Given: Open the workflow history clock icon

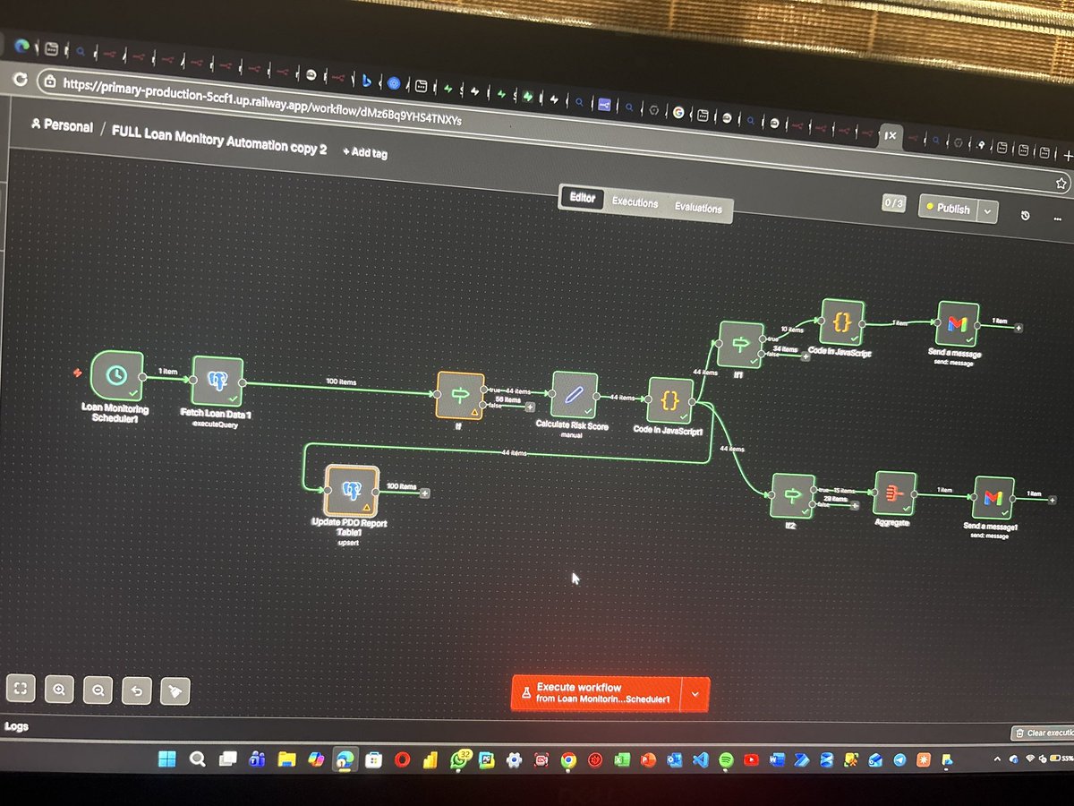Looking at the screenshot, I should coord(1026,216).
